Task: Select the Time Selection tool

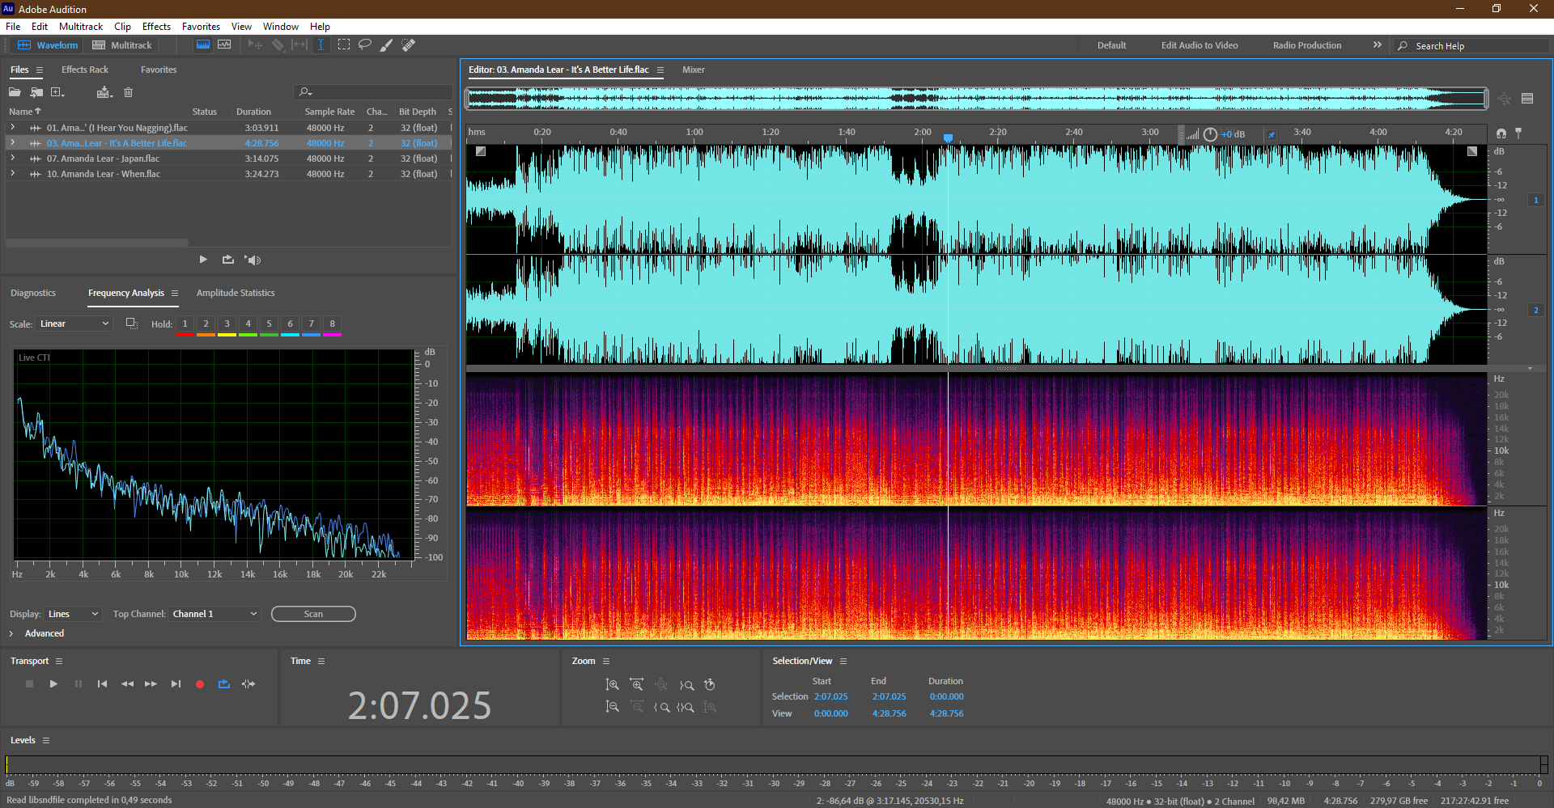Action: point(321,45)
